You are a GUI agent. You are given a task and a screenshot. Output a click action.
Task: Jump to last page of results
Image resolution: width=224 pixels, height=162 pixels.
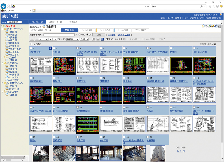pos(55,39)
